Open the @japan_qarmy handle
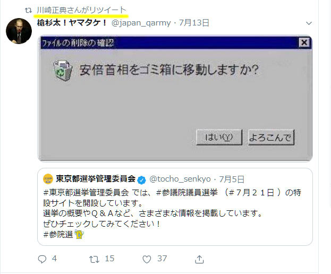 pyautogui.click(x=141, y=23)
